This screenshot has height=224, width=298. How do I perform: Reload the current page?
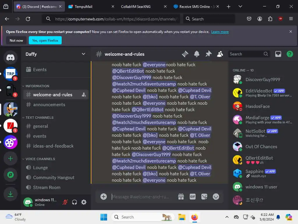28,19
